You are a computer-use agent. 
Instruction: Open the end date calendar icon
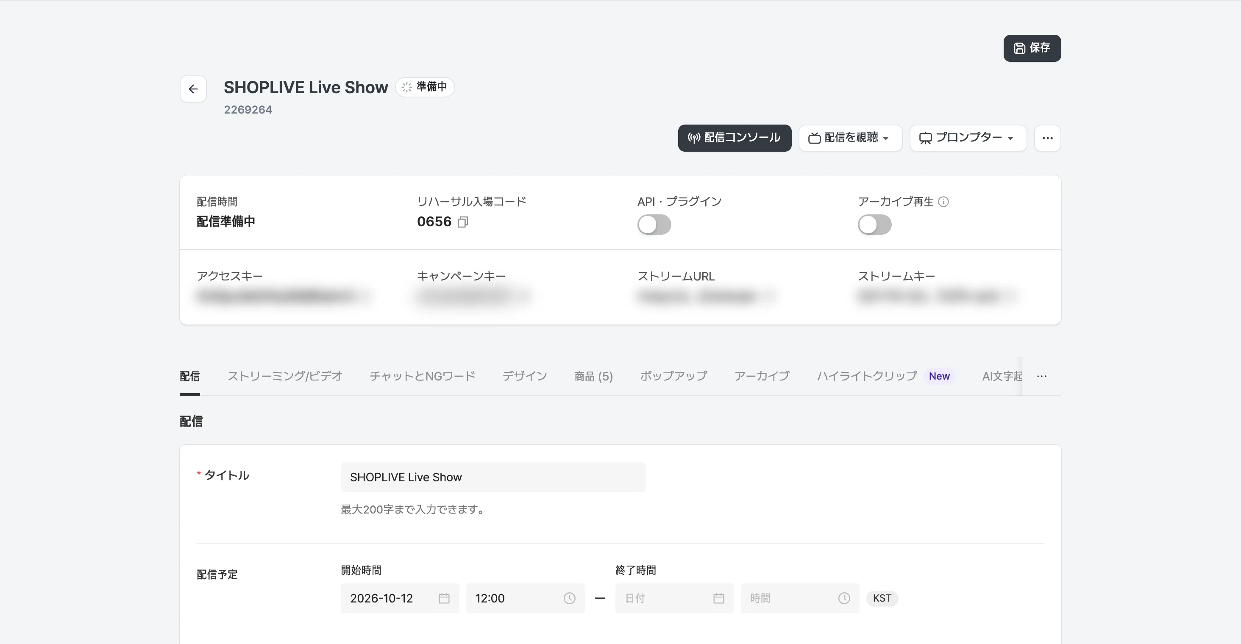[718, 598]
